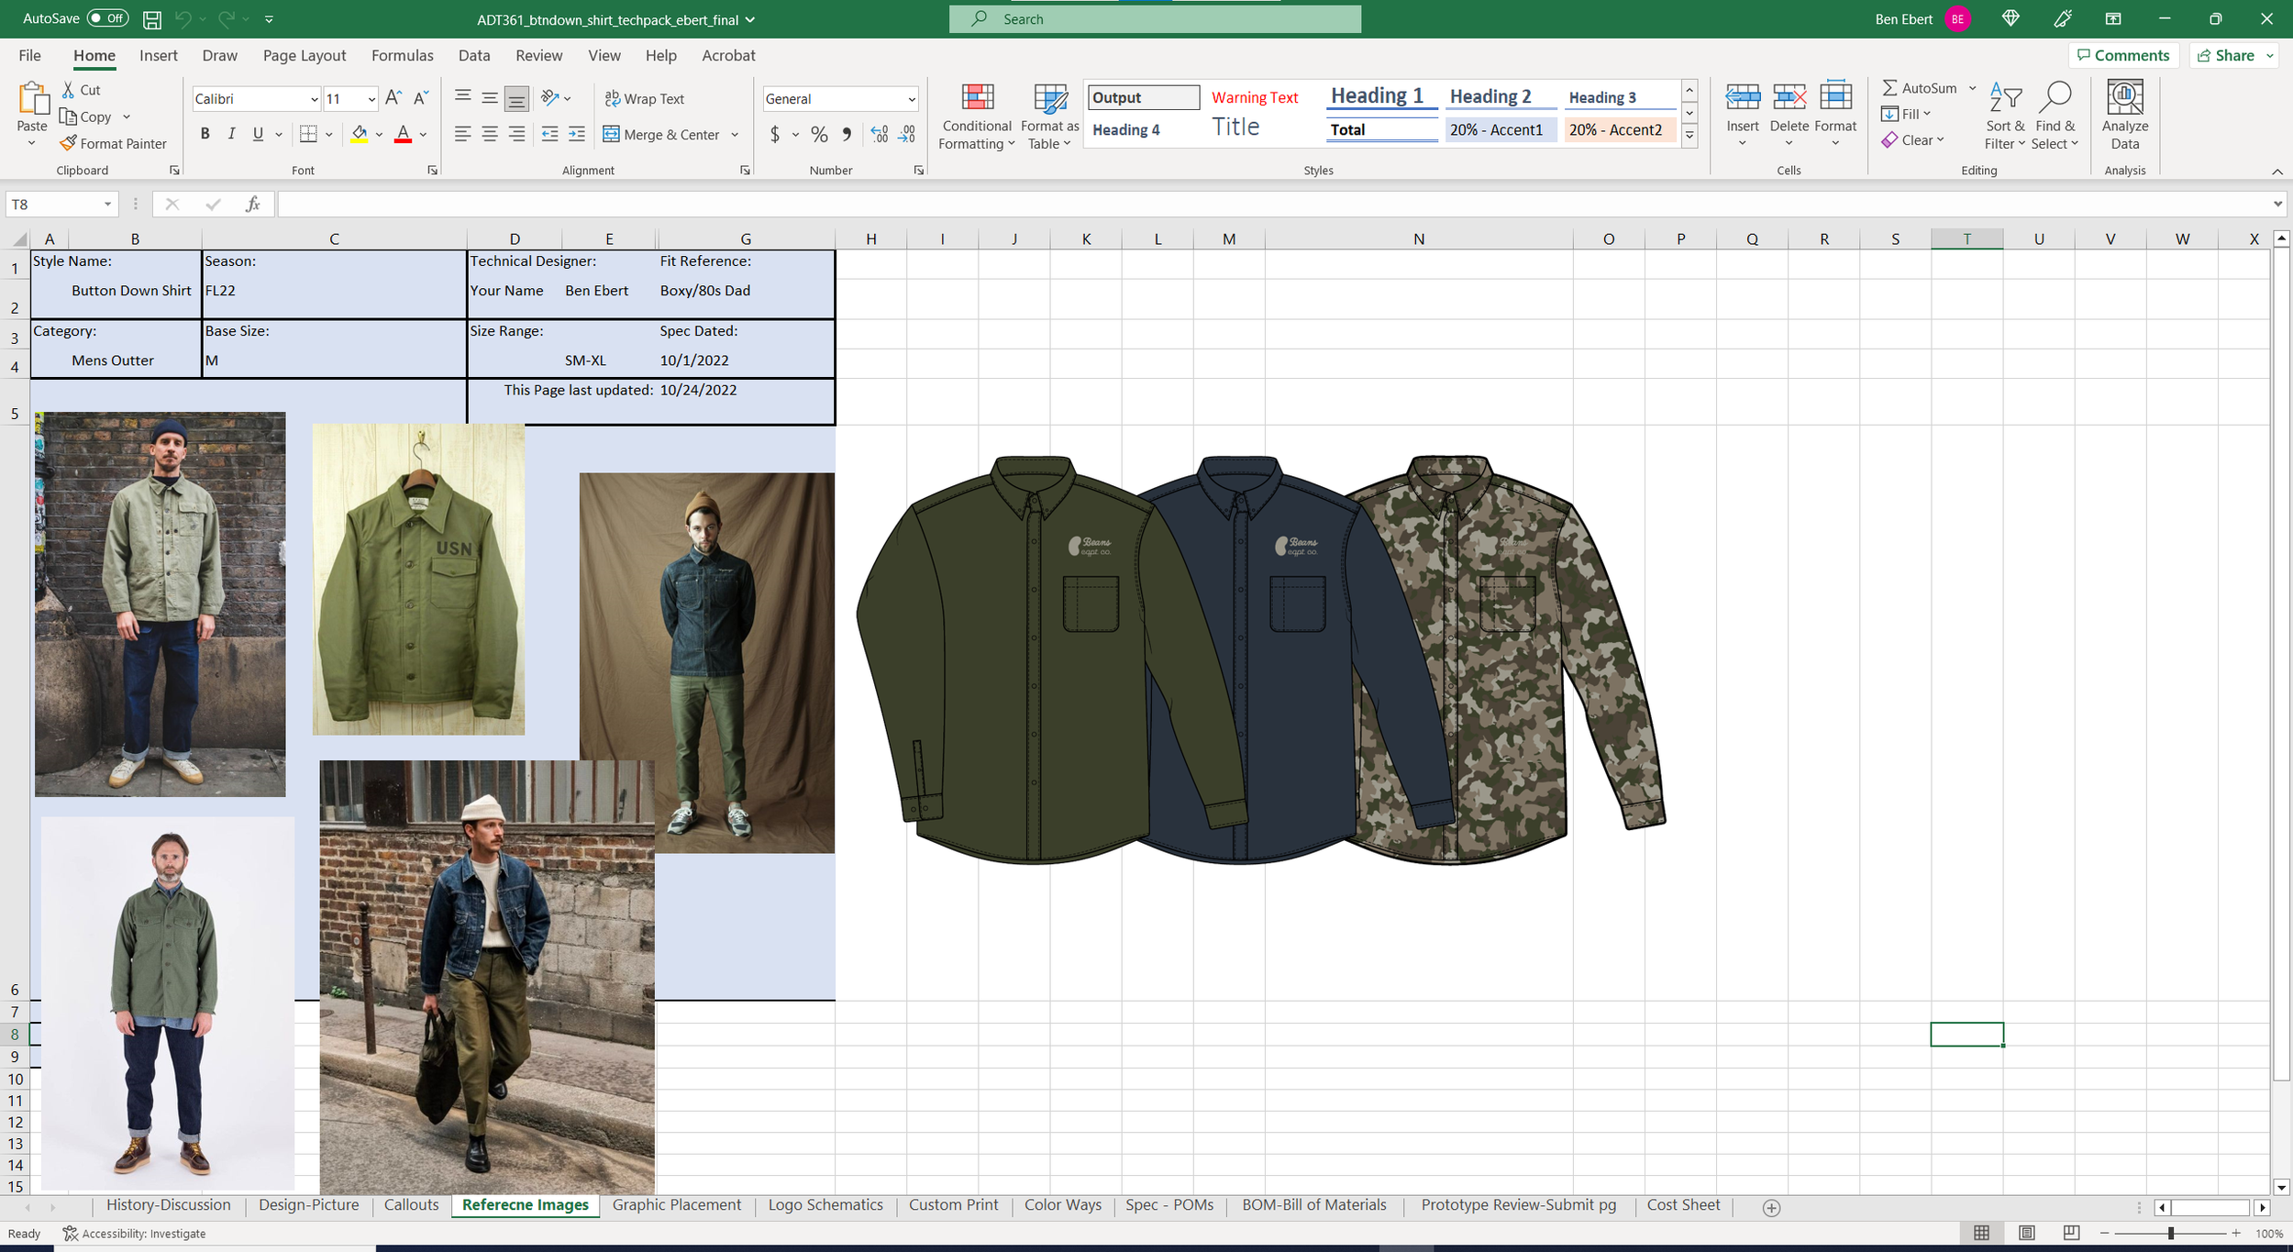Viewport: 2293px width, 1252px height.
Task: Click the zoom level slider
Action: (x=2170, y=1234)
